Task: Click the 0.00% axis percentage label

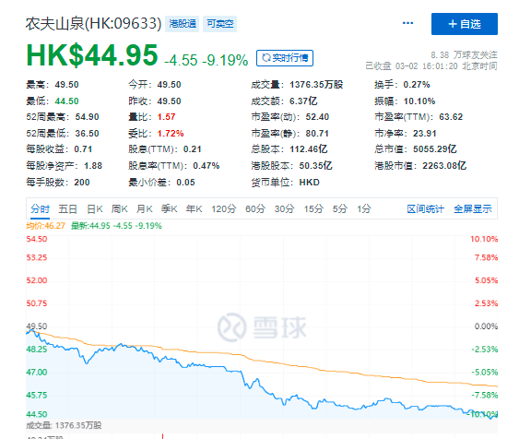Action: (486, 326)
